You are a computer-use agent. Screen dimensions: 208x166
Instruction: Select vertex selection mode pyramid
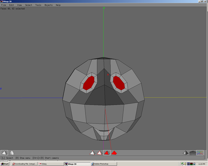92,153
